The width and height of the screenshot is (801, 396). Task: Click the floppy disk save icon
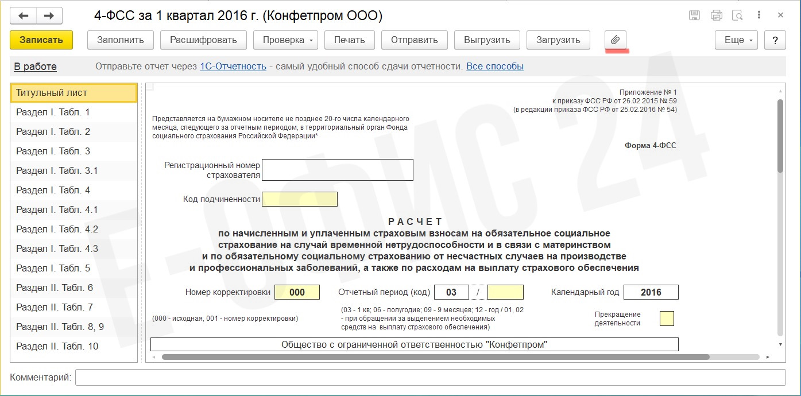click(x=694, y=15)
